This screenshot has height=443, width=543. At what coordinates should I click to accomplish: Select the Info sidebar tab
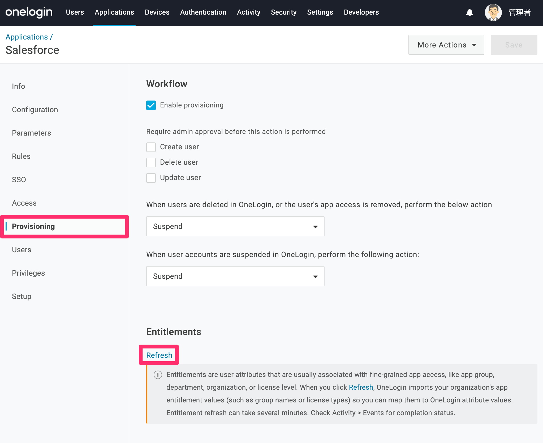pyautogui.click(x=19, y=86)
